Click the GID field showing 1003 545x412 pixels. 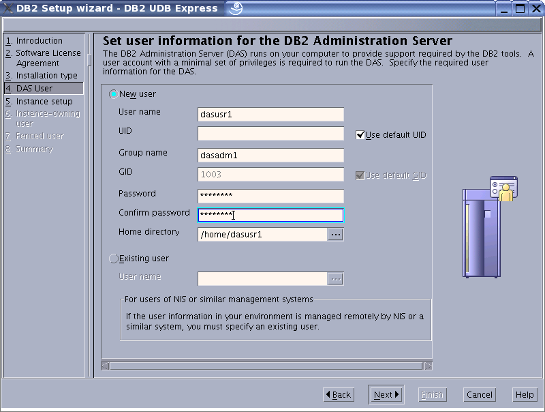click(x=270, y=175)
